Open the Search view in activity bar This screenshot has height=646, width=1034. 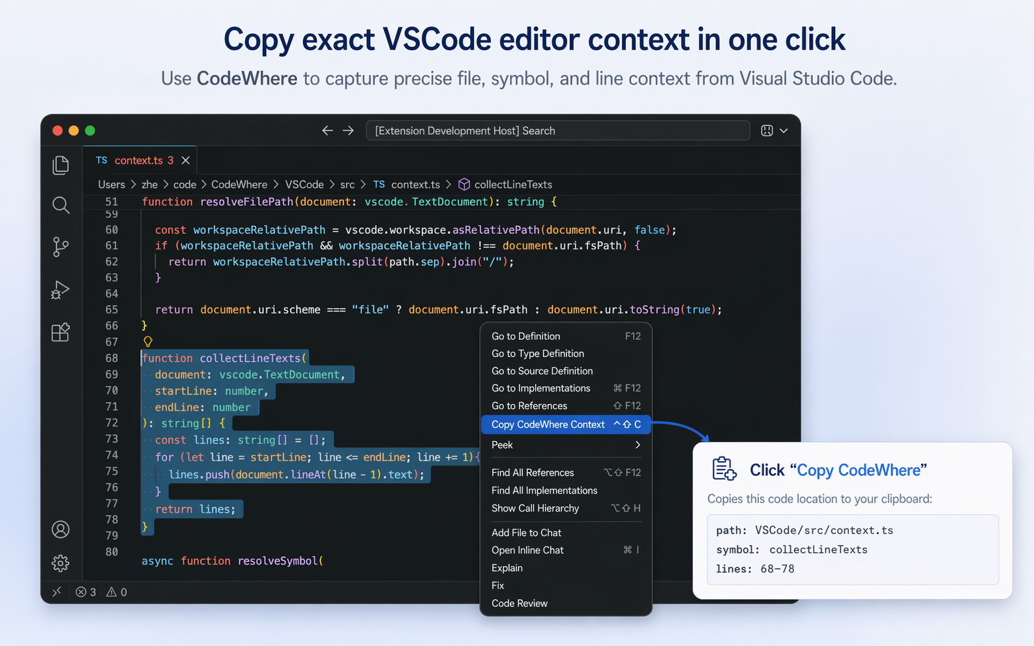tap(61, 205)
